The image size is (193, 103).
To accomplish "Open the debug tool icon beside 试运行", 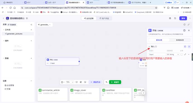I will [106, 82].
